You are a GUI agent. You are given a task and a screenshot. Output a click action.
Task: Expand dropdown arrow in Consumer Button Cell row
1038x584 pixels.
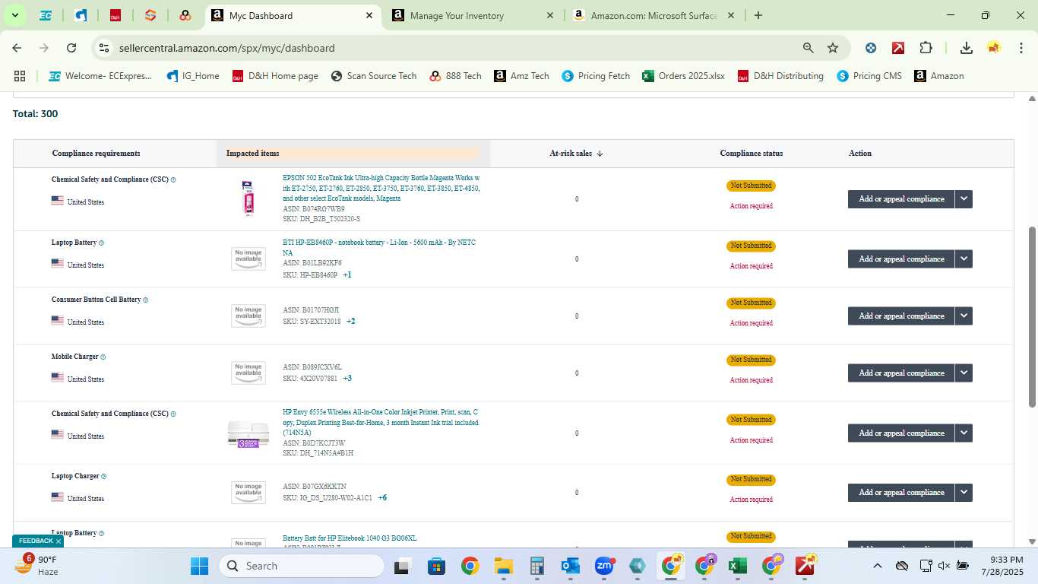[964, 316]
